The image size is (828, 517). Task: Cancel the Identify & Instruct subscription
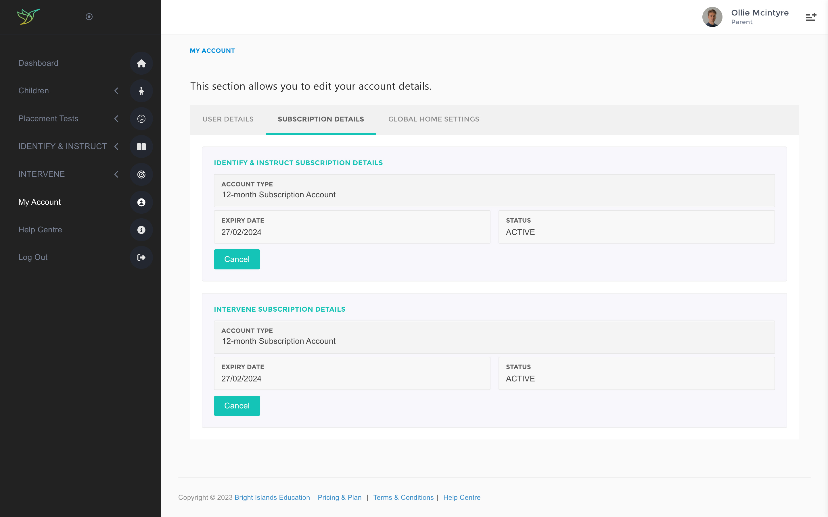pyautogui.click(x=237, y=259)
